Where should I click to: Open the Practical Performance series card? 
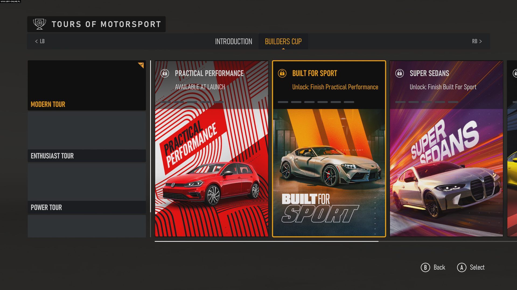(212, 149)
